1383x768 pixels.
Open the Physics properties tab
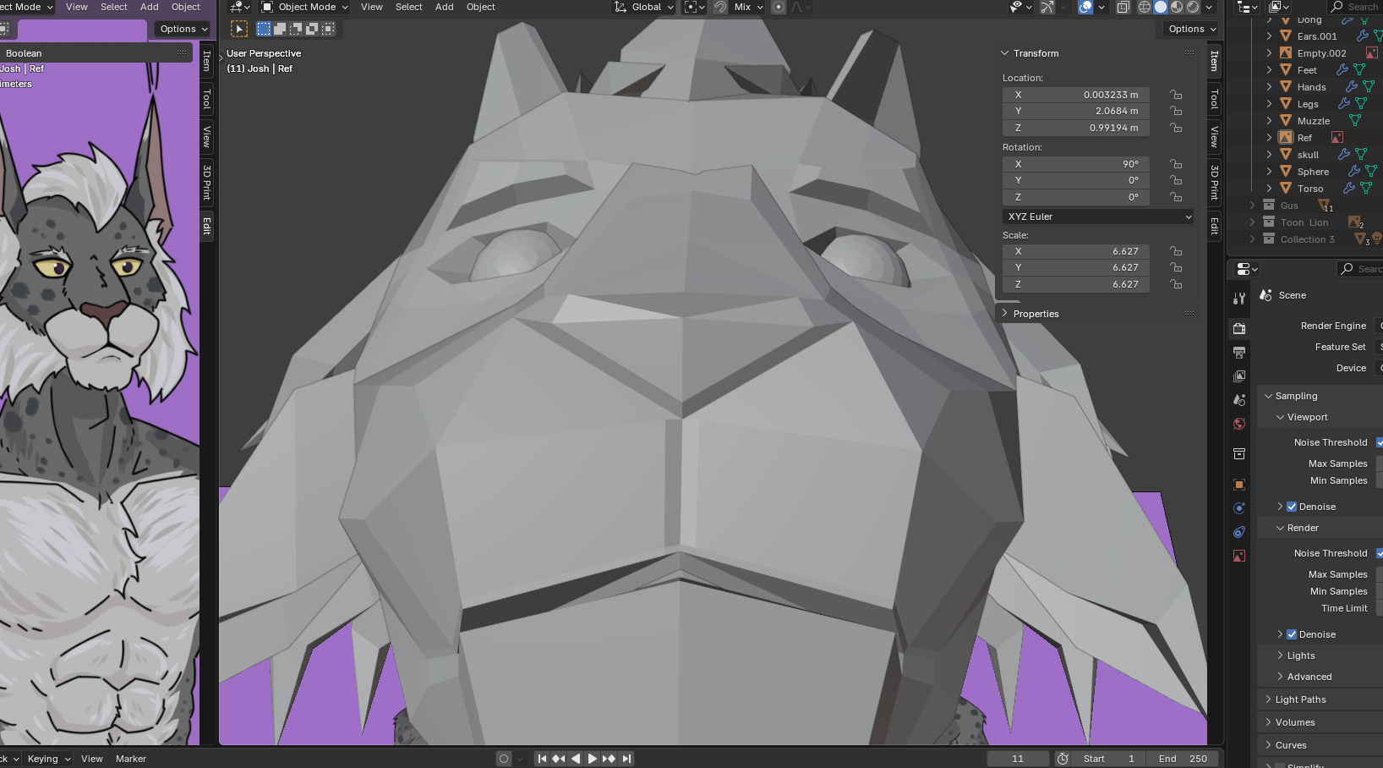[1239, 508]
